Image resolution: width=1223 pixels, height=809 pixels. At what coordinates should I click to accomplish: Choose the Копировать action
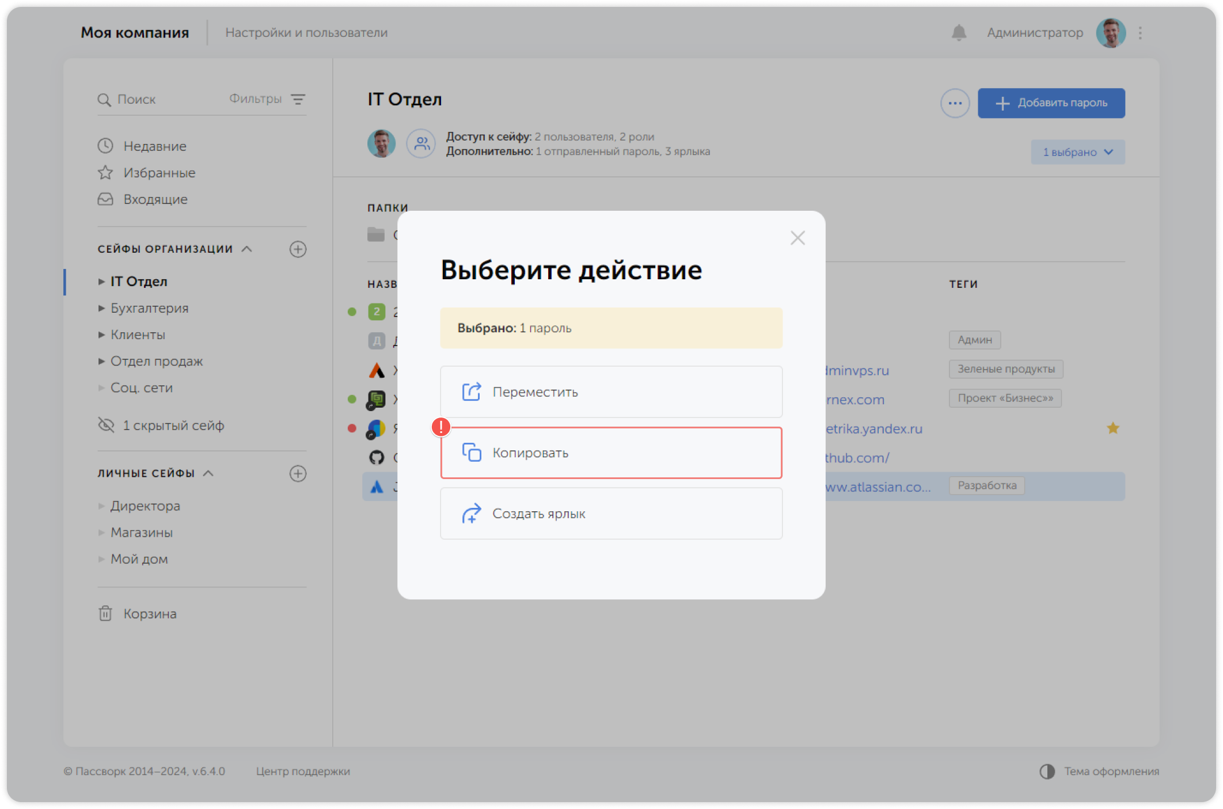coord(611,453)
